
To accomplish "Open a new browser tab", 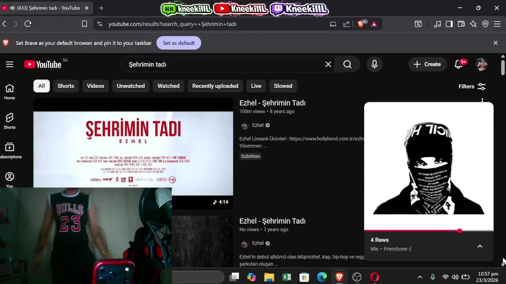I will point(101,8).
